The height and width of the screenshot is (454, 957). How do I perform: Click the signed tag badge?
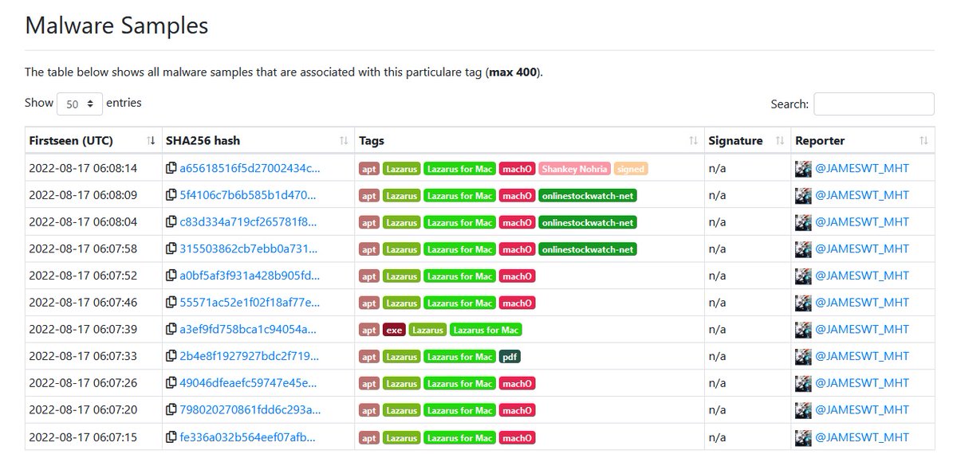click(631, 169)
